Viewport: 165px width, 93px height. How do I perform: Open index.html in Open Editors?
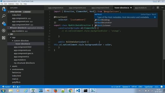click(16, 15)
